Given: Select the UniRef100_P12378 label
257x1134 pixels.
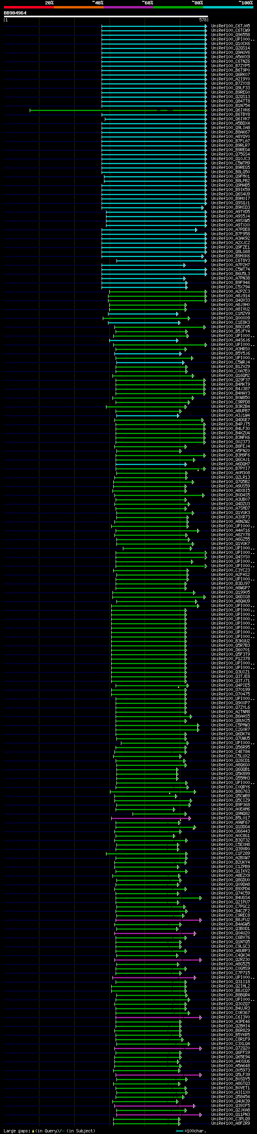Looking at the screenshot, I should click(x=230, y=659).
